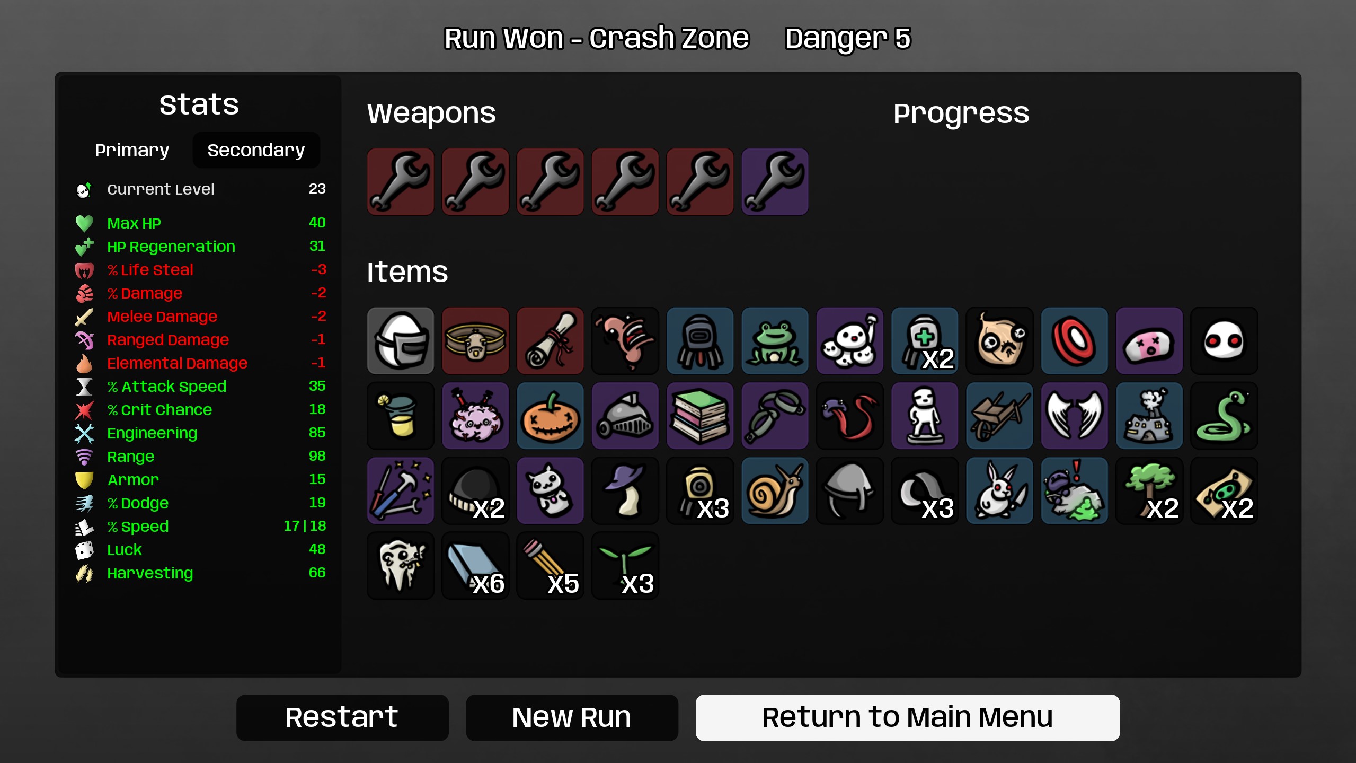Screen dimensions: 1356x763
Task: Return to Main Menu
Action: point(908,717)
